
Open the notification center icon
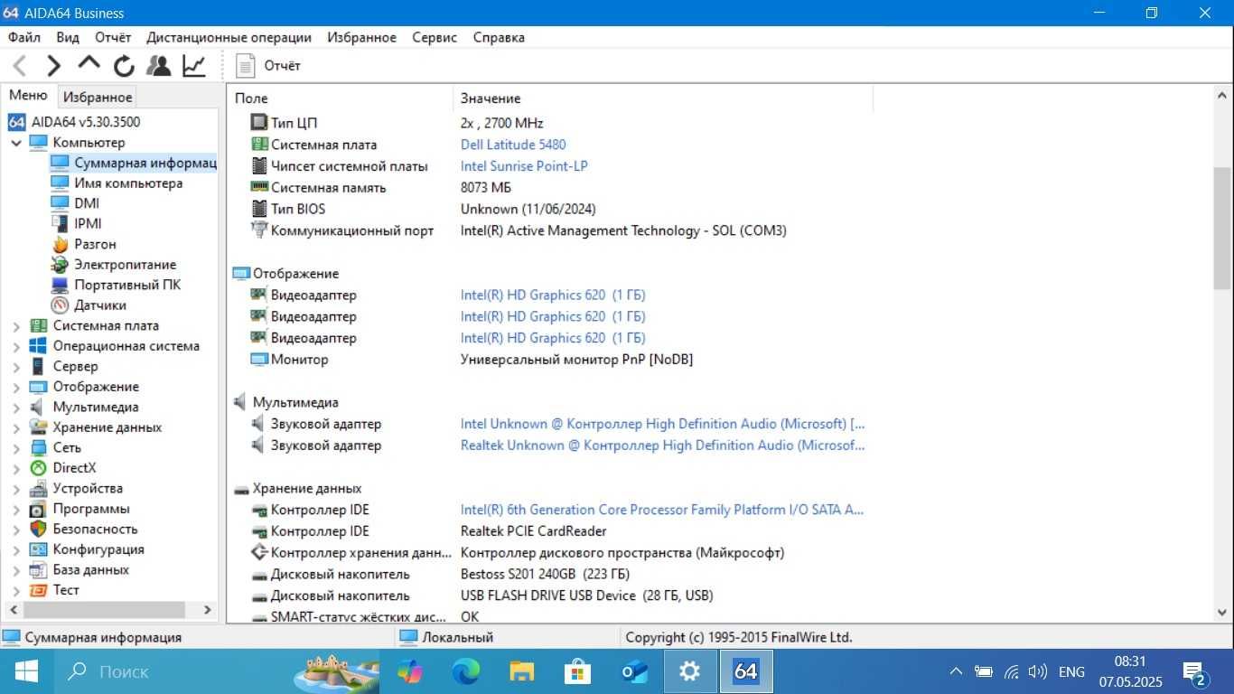(x=1195, y=672)
